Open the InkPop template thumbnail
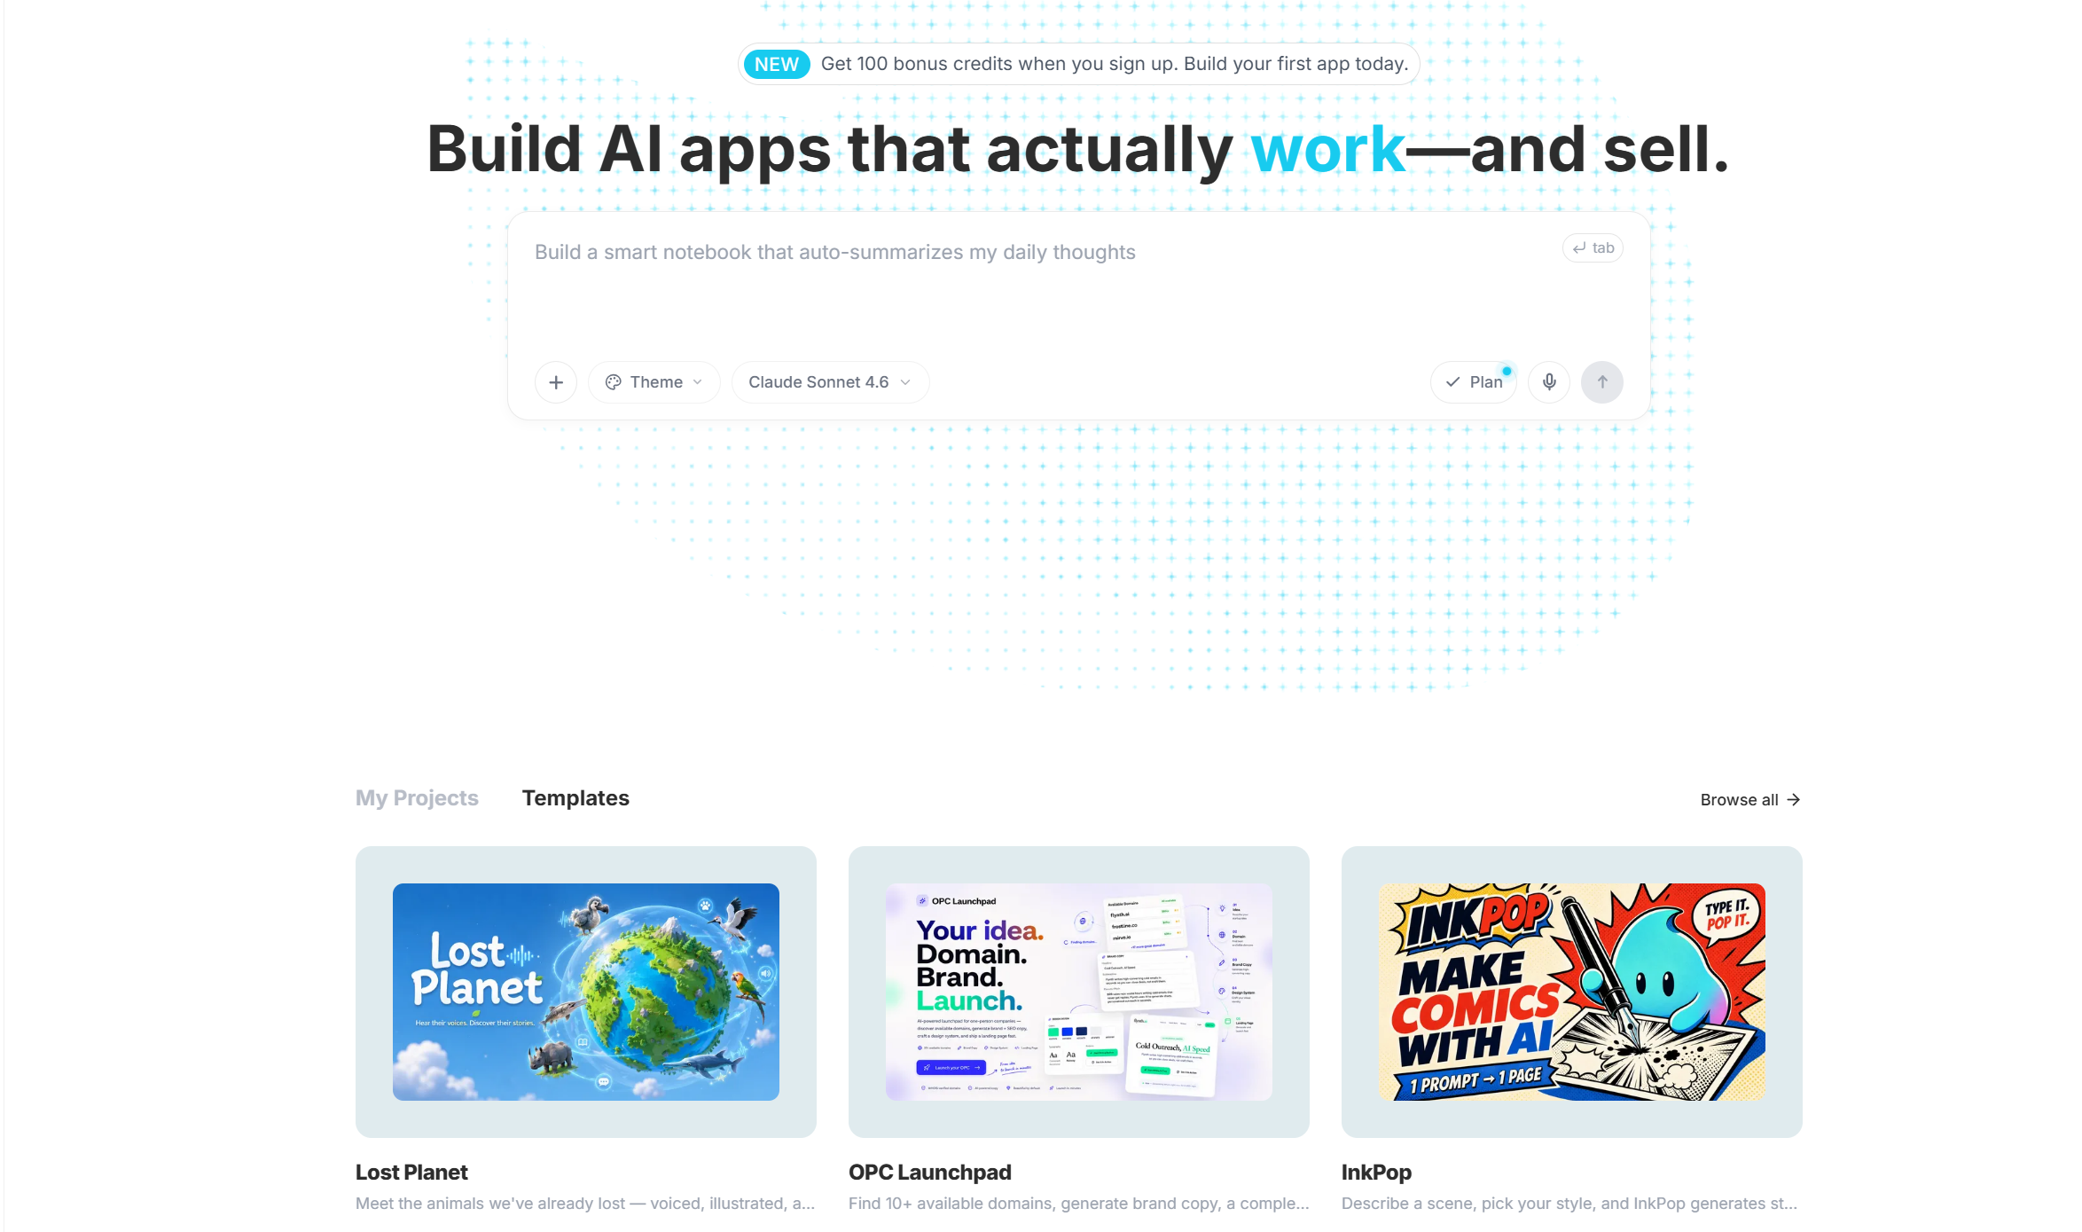Viewport: 2082px width, 1232px height. coord(1572,992)
